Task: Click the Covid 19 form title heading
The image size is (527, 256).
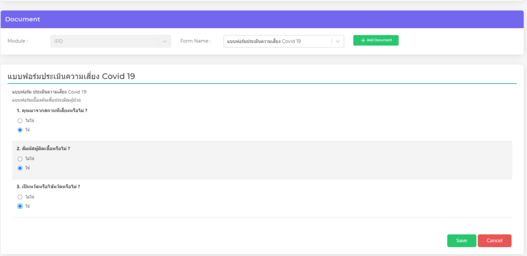Action: click(72, 76)
